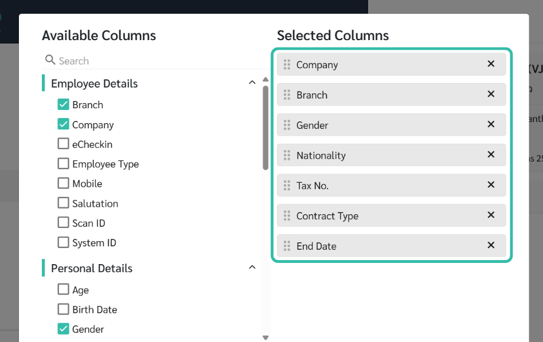Click the scrollbar up arrow
Screen dimensions: 543x342
point(265,80)
